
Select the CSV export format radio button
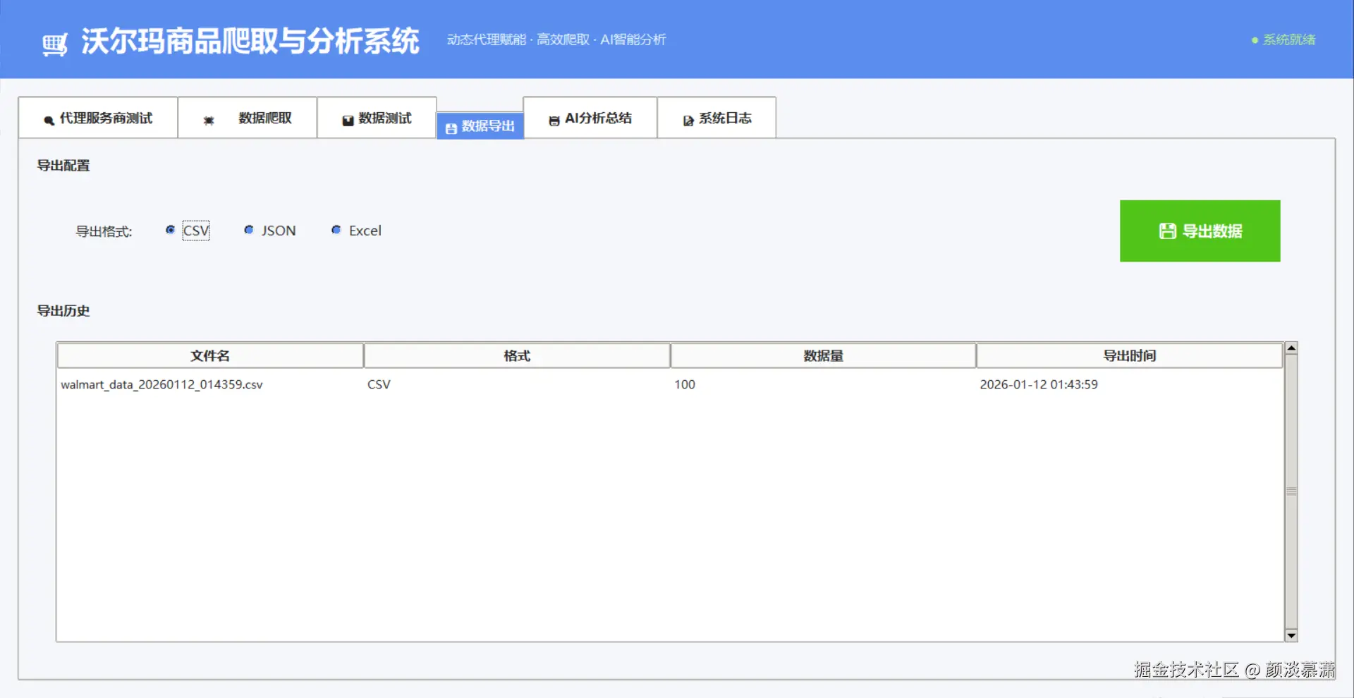click(x=171, y=230)
